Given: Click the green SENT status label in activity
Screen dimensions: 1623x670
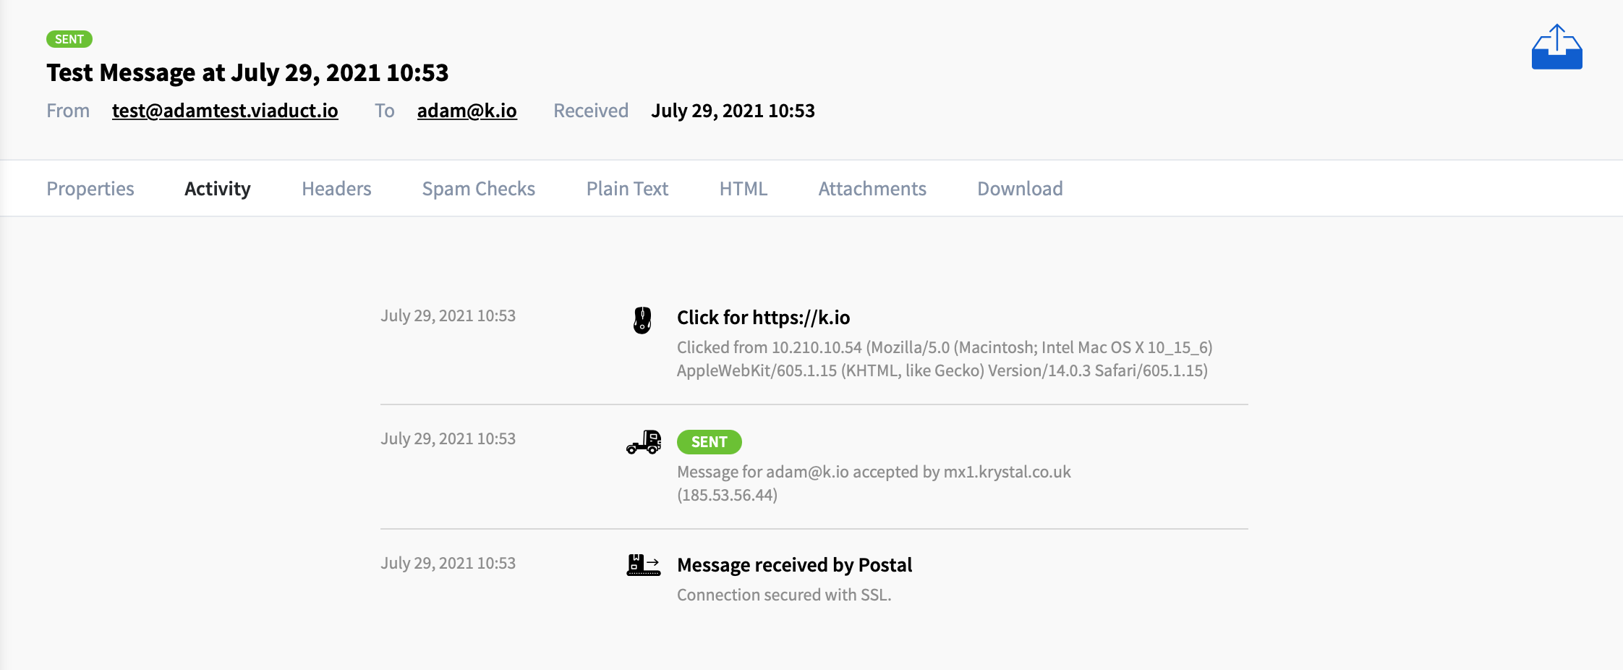Looking at the screenshot, I should pyautogui.click(x=709, y=442).
